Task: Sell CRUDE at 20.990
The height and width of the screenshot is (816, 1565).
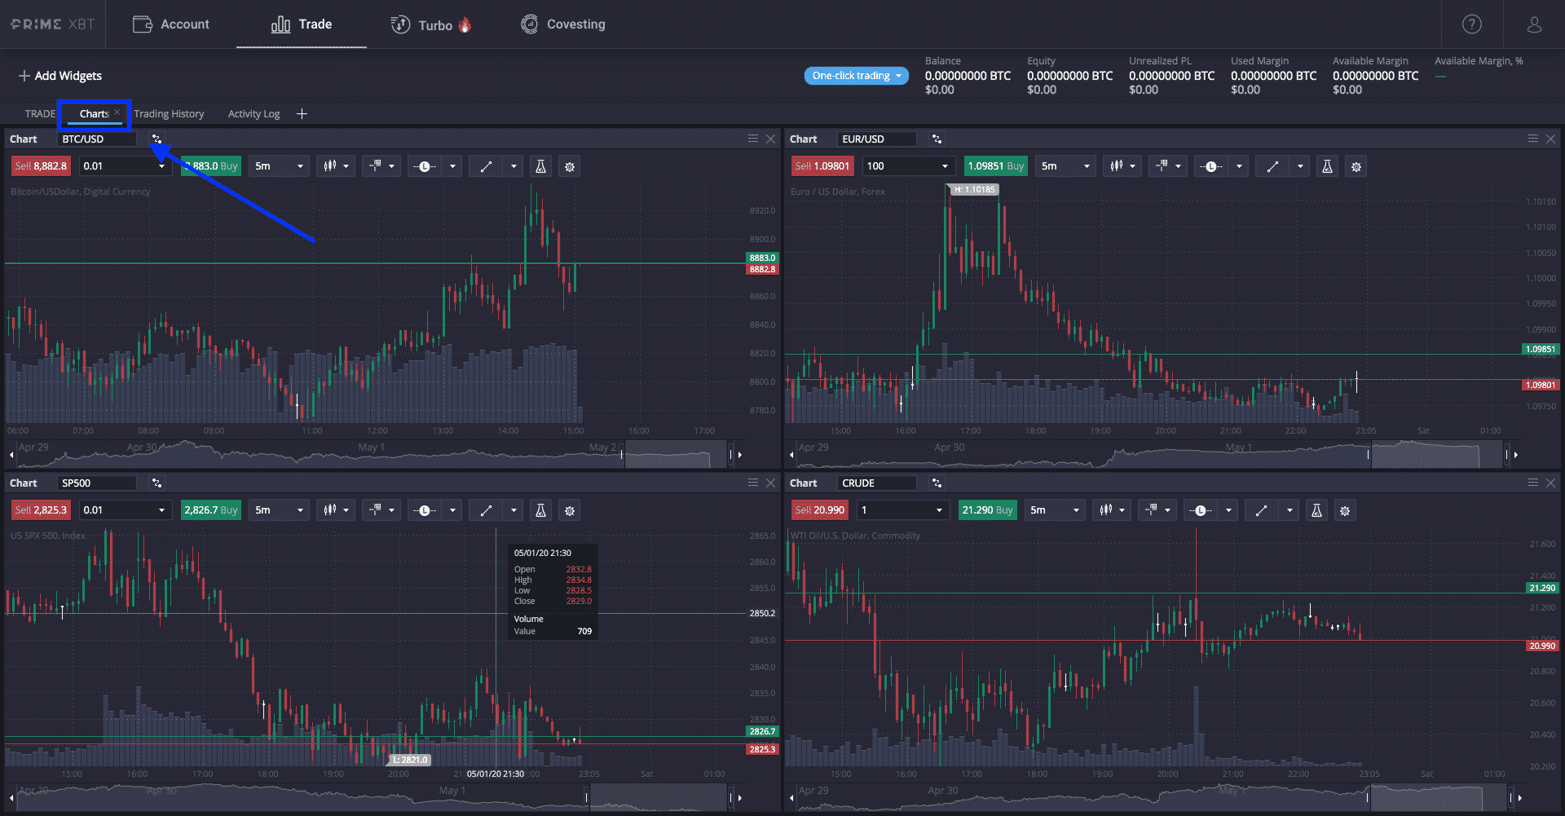Action: coord(820,510)
